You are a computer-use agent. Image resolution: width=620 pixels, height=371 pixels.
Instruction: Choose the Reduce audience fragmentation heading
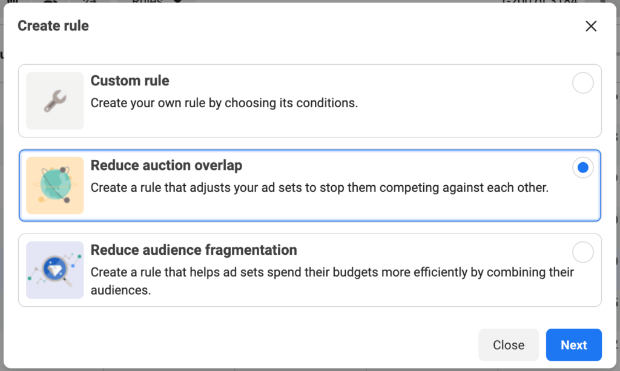(194, 250)
